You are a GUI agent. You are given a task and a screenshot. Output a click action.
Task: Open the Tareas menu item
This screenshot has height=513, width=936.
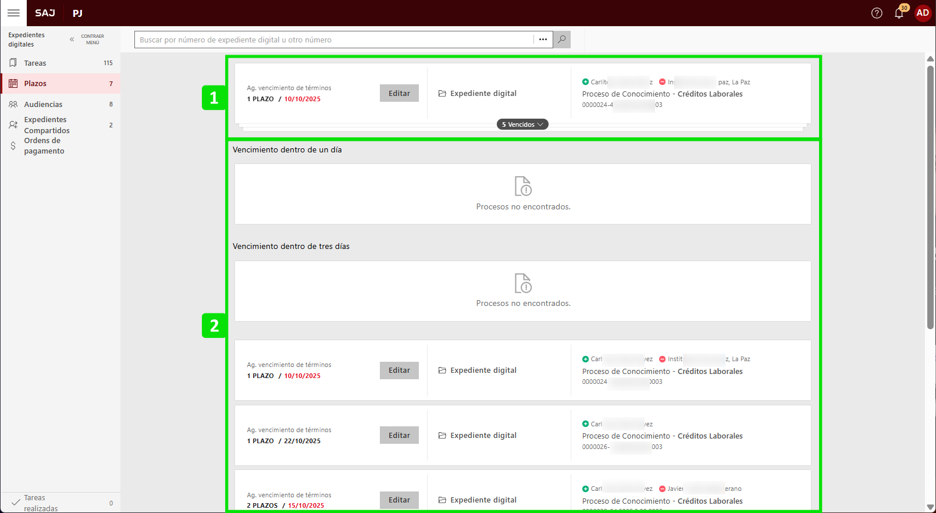coord(35,63)
